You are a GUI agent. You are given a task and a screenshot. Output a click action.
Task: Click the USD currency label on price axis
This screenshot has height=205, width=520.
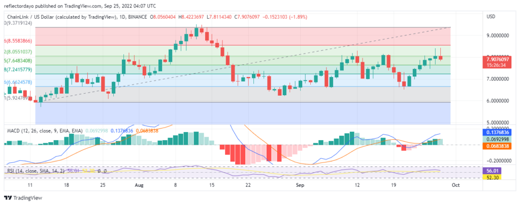click(x=491, y=16)
